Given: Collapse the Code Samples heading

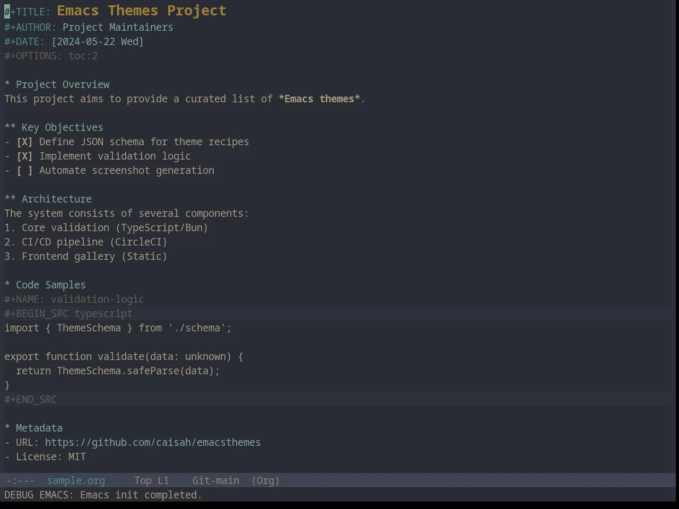Looking at the screenshot, I should pyautogui.click(x=45, y=285).
